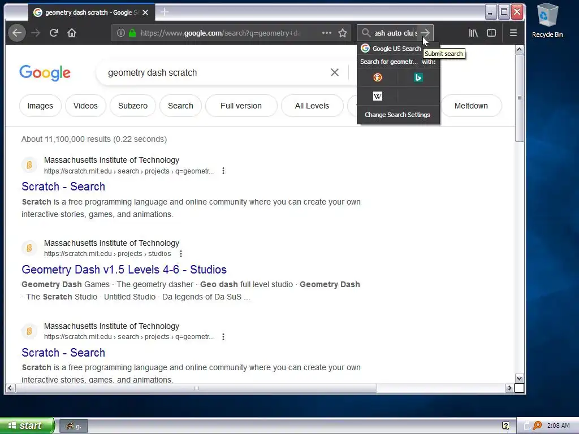Viewport: 579px width, 434px height.
Task: Click in the Firefox search box text
Action: click(x=395, y=33)
